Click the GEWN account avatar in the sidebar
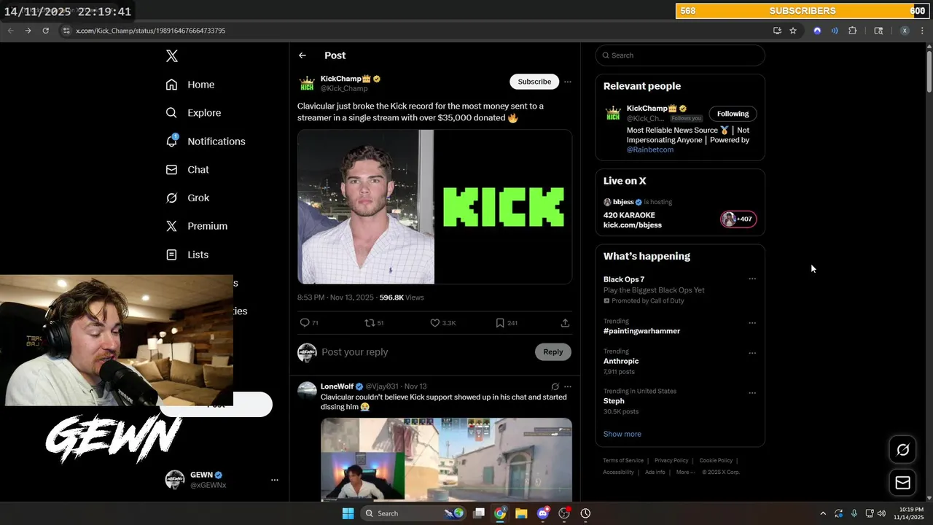933x525 pixels. coord(175,480)
